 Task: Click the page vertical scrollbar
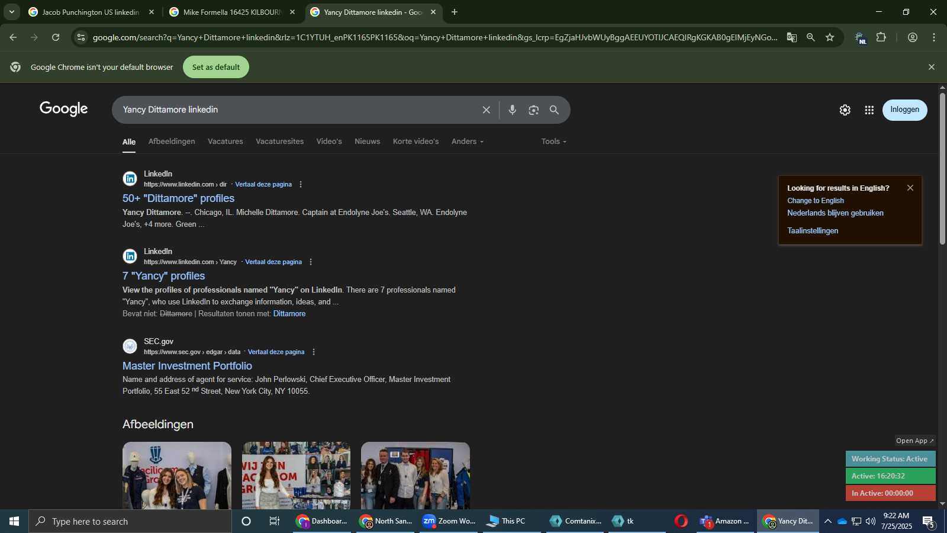tap(942, 169)
